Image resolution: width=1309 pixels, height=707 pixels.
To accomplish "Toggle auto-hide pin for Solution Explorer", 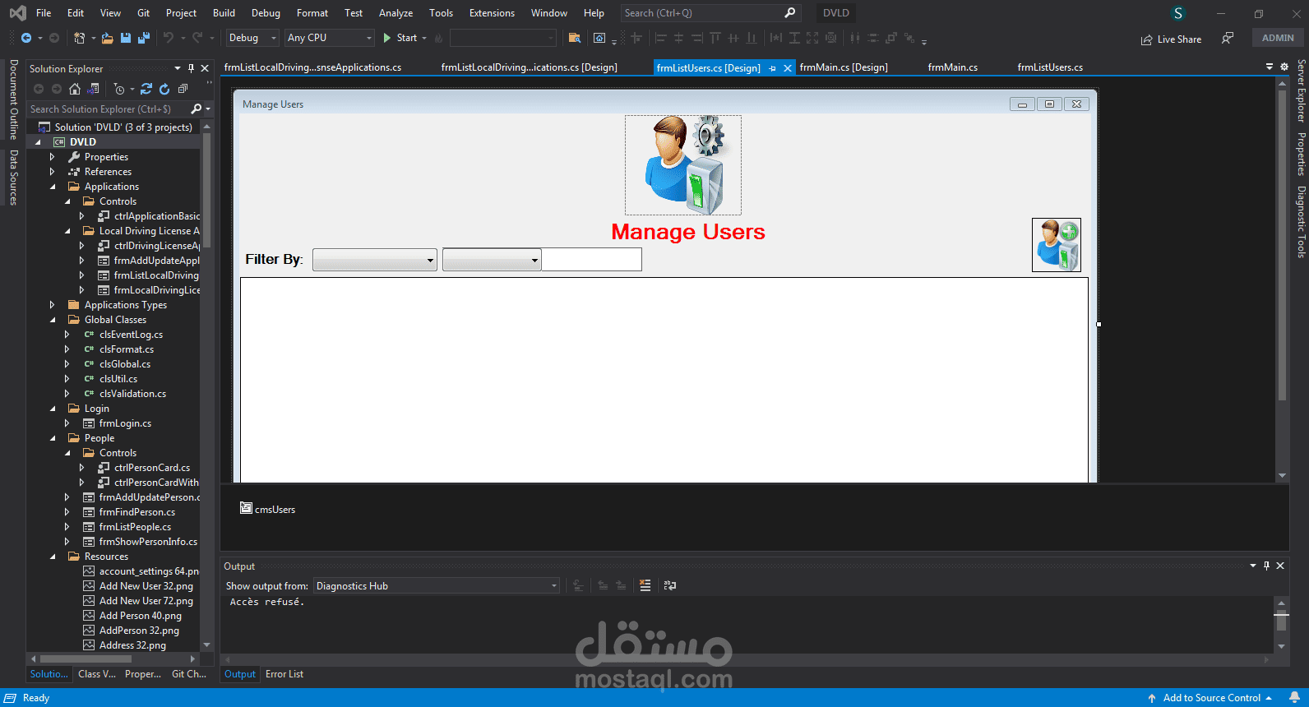I will click(192, 68).
